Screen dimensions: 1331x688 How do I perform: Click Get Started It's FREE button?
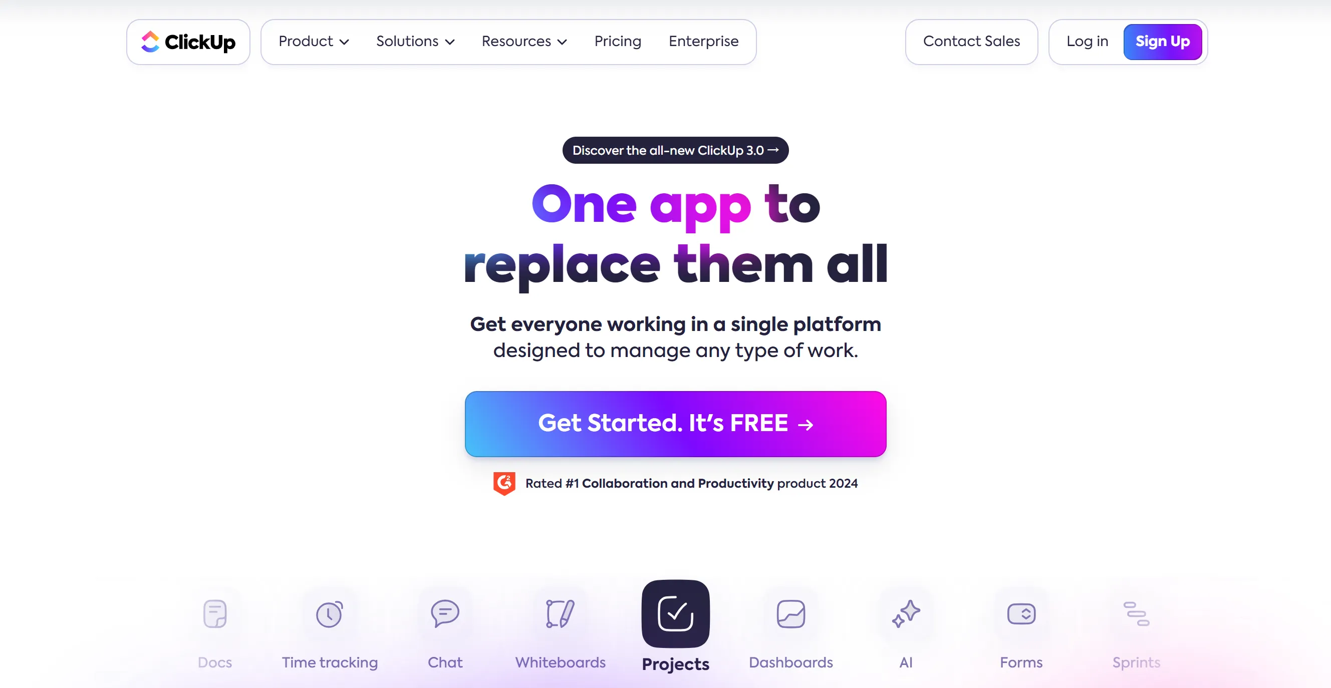point(676,424)
